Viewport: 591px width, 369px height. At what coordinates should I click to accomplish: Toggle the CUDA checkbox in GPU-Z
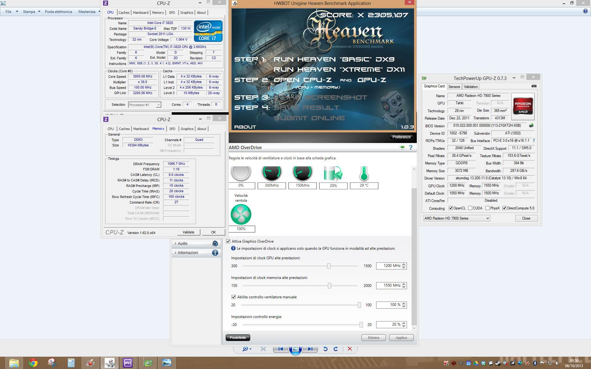(470, 208)
